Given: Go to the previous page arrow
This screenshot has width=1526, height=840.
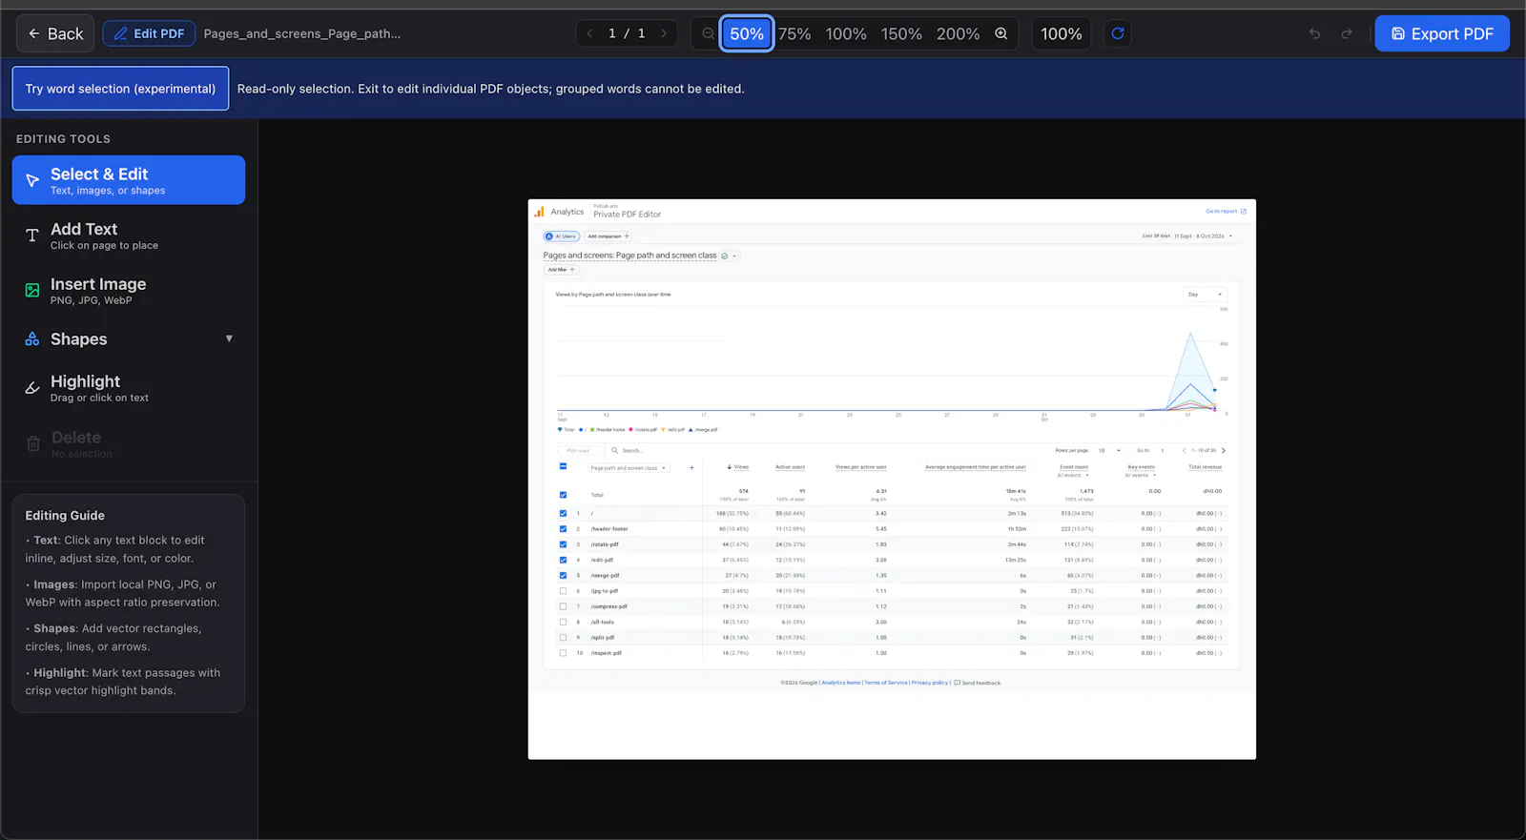Looking at the screenshot, I should [x=589, y=33].
